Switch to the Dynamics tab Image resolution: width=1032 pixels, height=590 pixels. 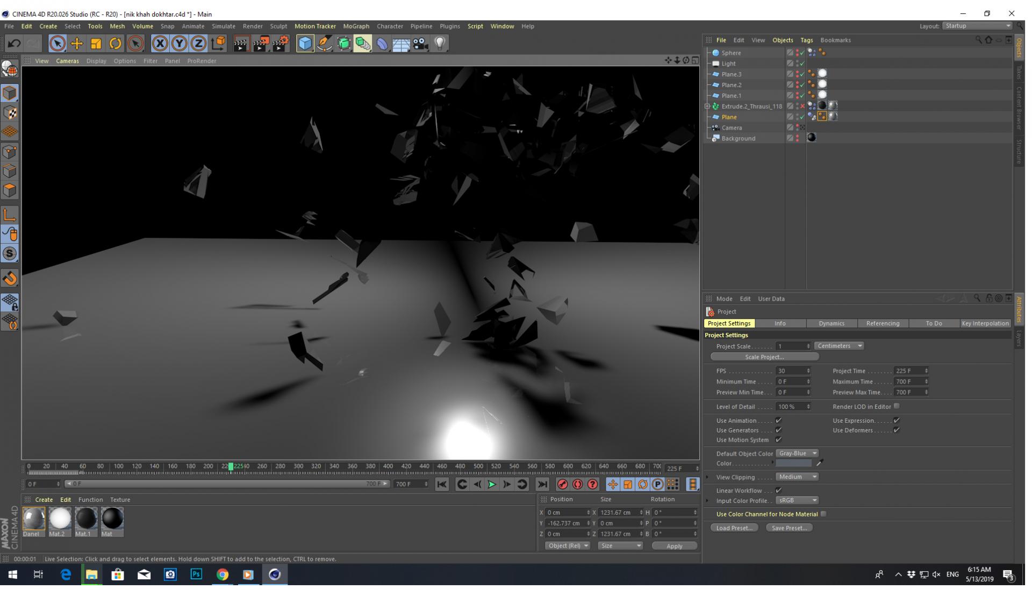coord(832,323)
